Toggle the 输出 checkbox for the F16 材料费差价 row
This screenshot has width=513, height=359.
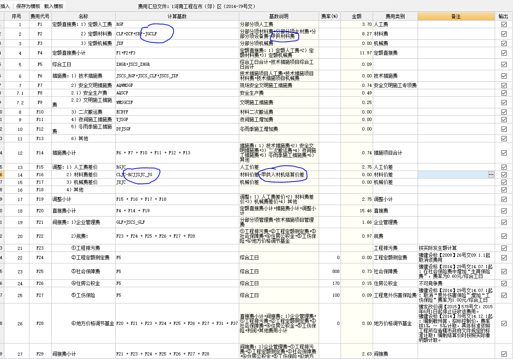(x=504, y=175)
